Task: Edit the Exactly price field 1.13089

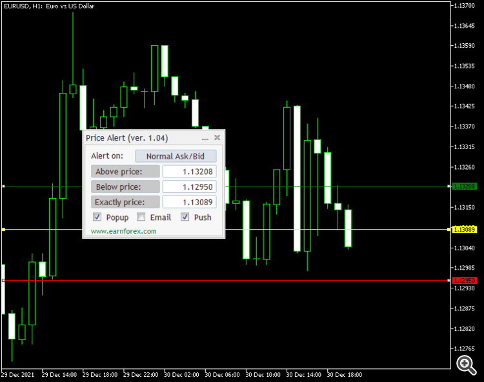Action: 190,202
